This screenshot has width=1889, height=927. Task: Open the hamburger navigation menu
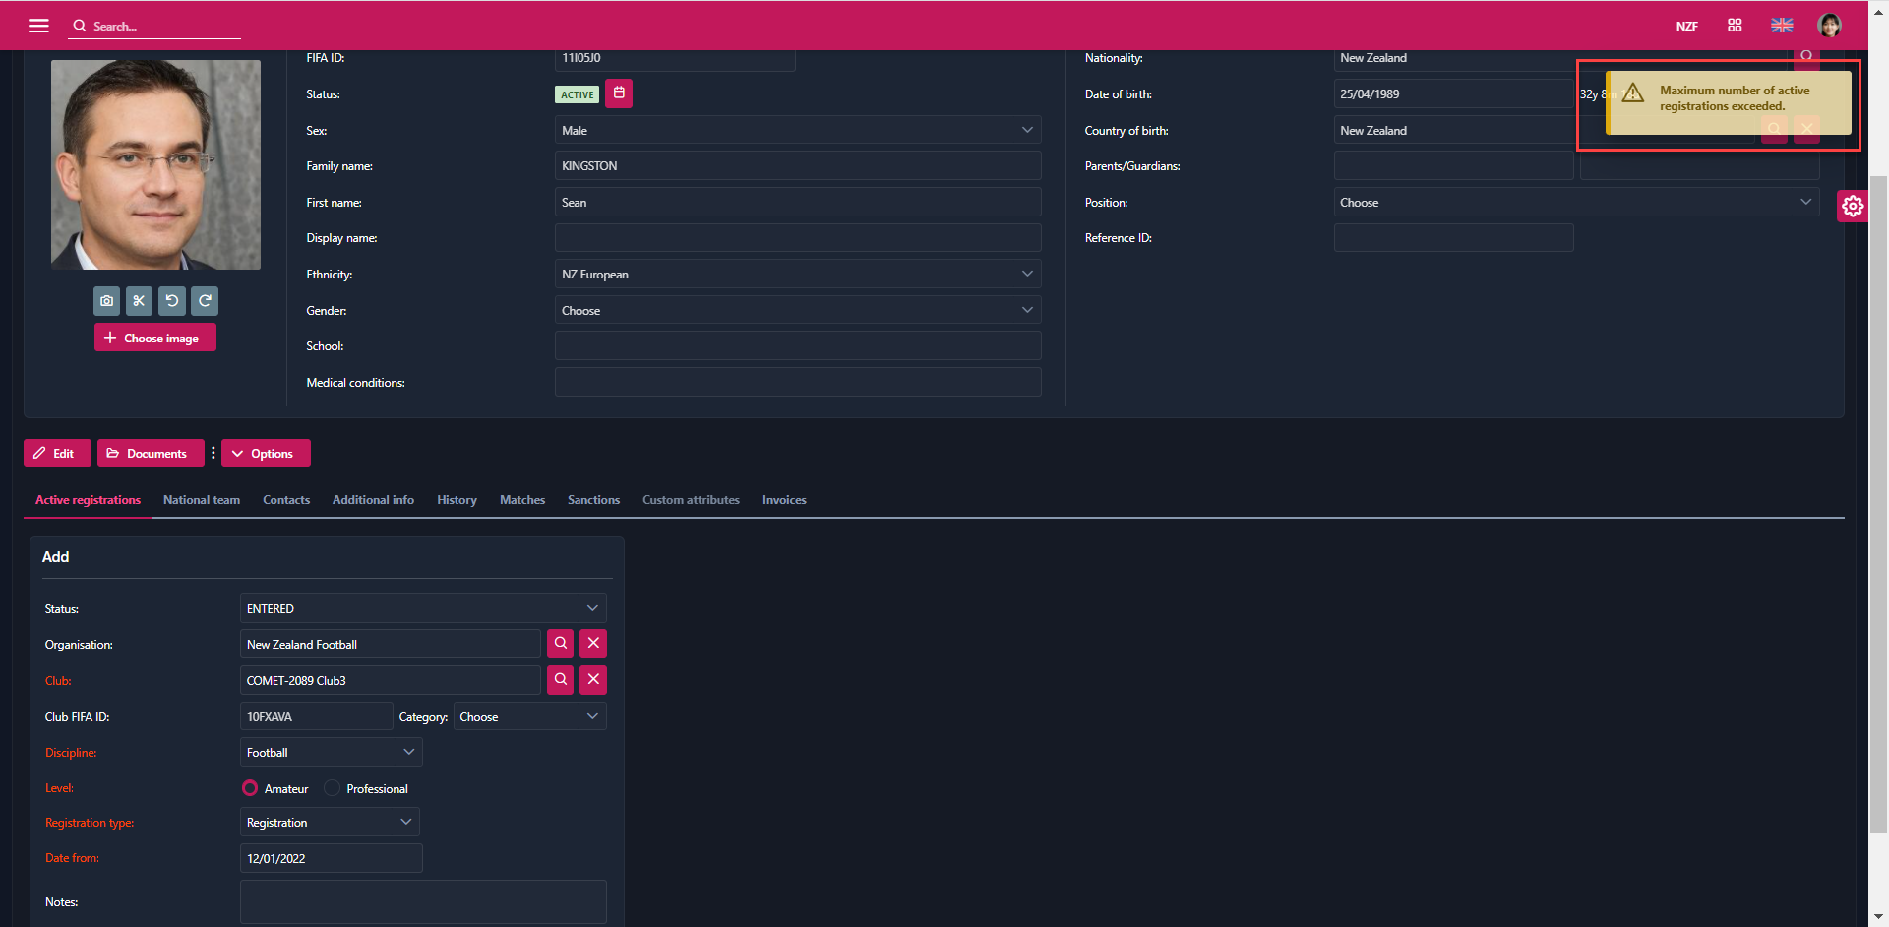click(x=38, y=26)
